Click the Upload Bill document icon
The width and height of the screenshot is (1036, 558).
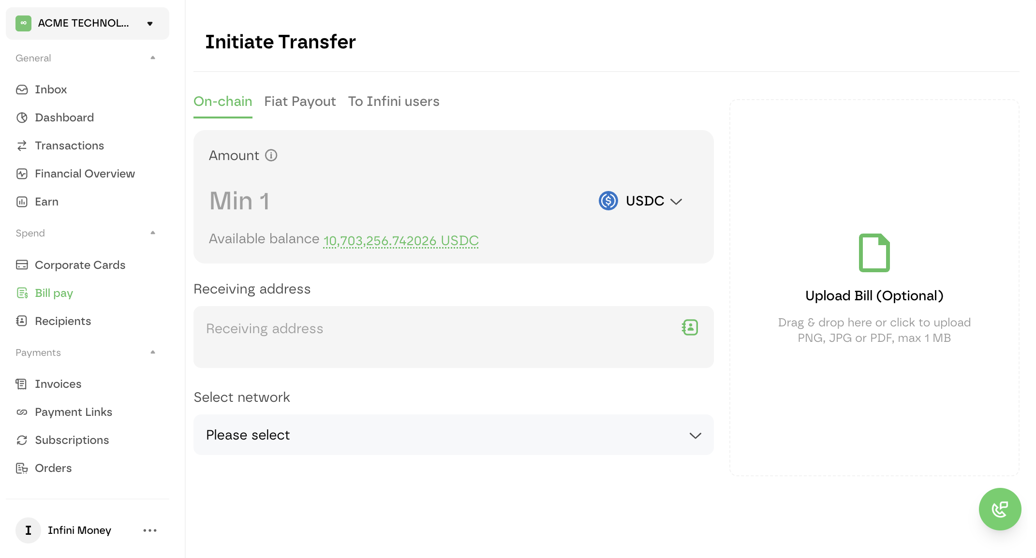pos(874,253)
